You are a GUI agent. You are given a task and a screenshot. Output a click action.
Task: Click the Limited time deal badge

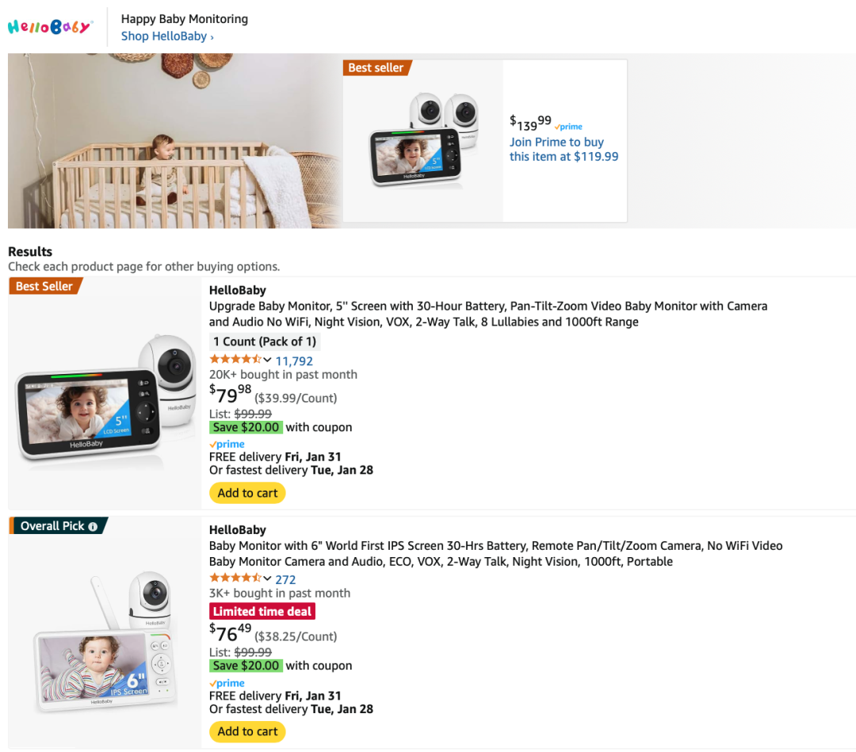coord(262,611)
